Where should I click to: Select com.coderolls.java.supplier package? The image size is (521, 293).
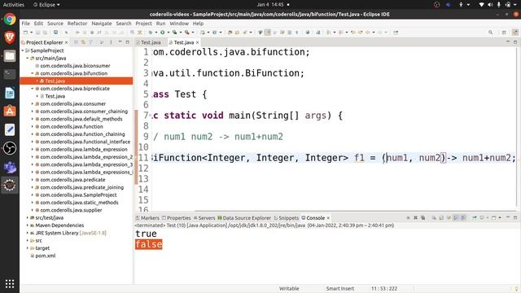(71, 210)
